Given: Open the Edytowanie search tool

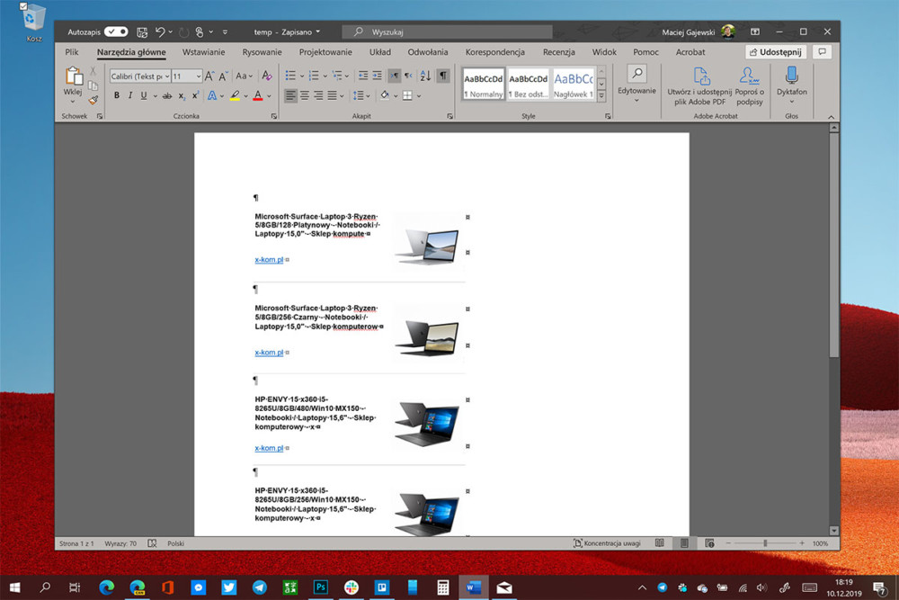Looking at the screenshot, I should pyautogui.click(x=636, y=83).
